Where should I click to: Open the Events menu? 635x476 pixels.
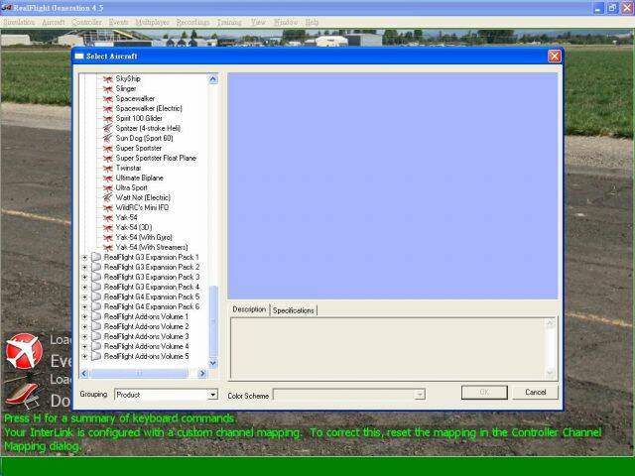pos(119,22)
